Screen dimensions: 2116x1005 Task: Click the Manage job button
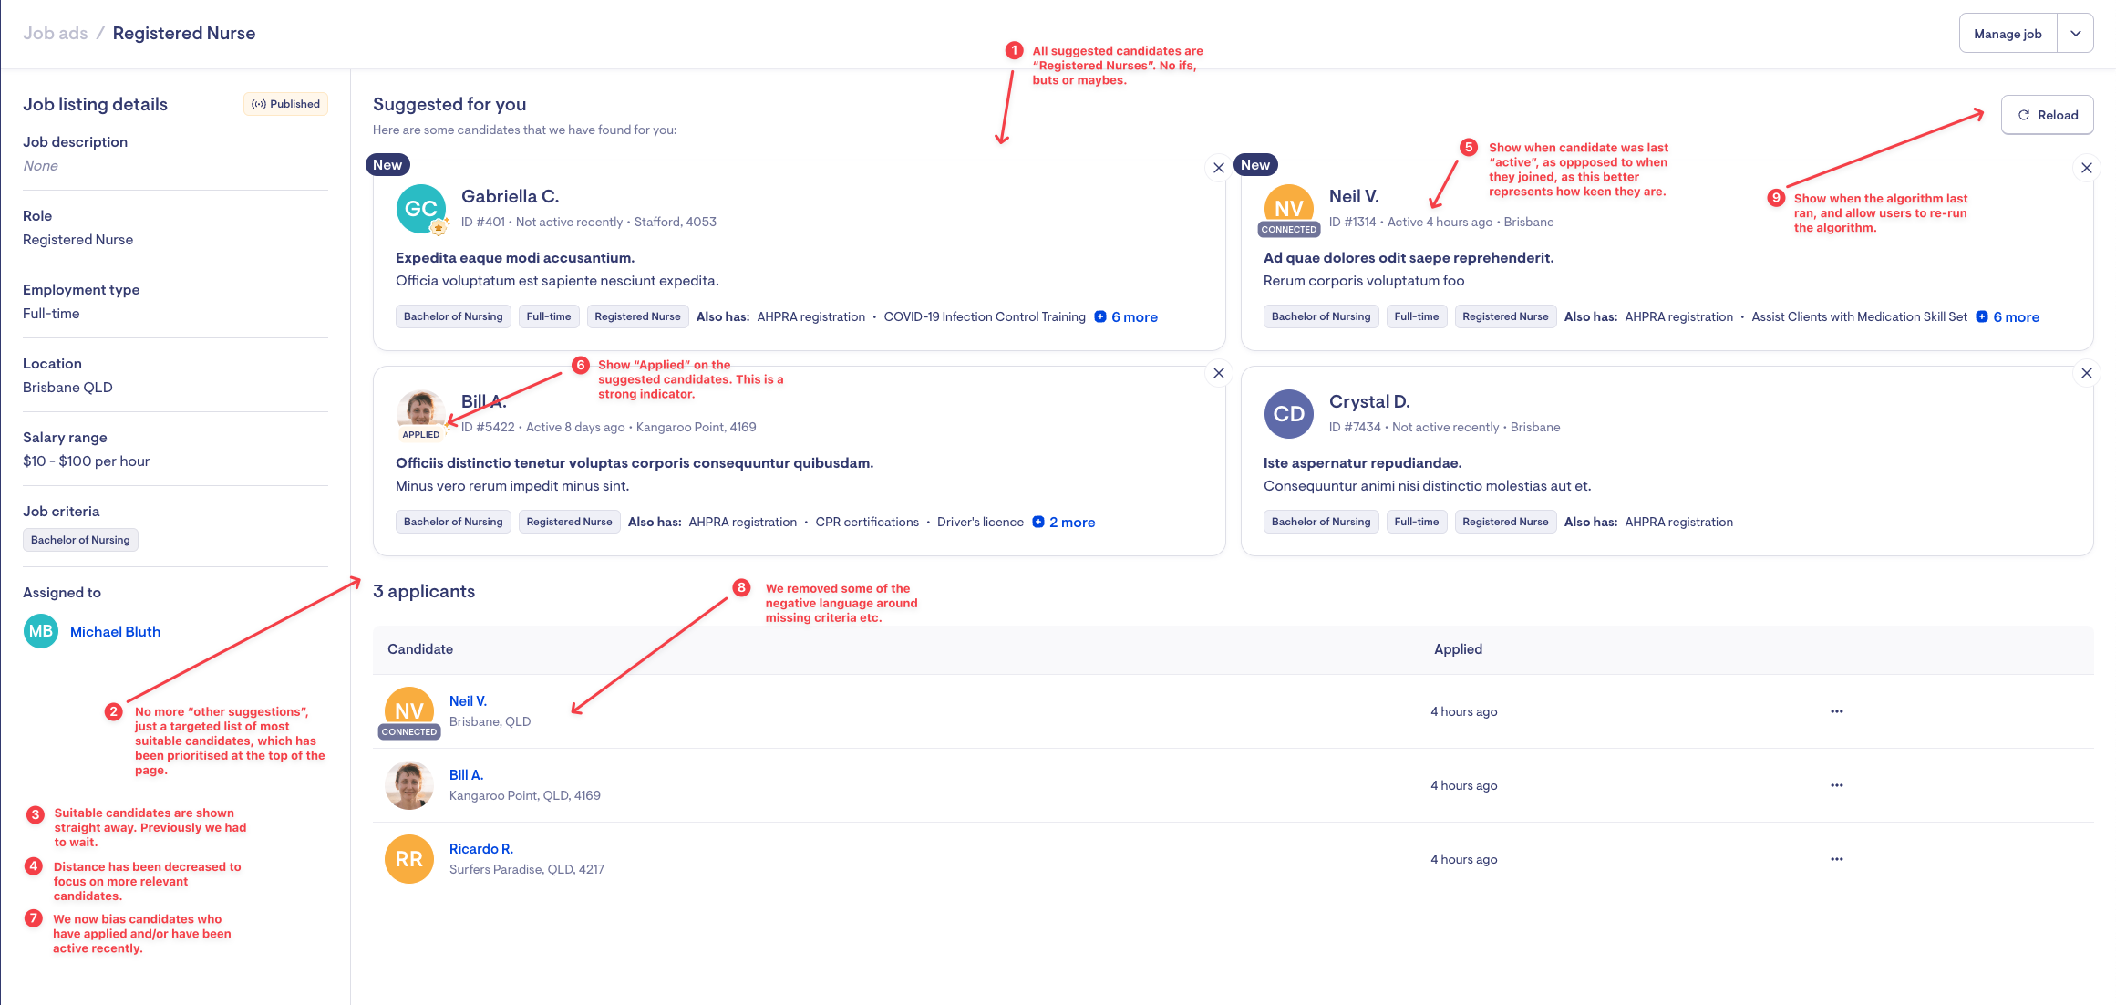tap(2007, 34)
